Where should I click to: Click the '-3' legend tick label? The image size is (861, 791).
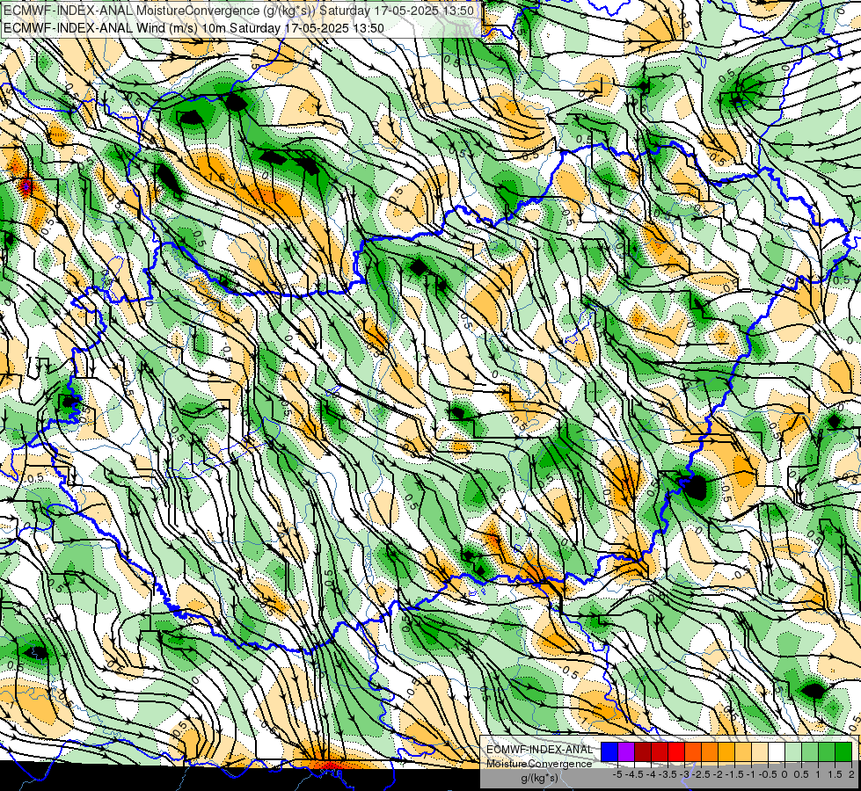[x=685, y=774]
